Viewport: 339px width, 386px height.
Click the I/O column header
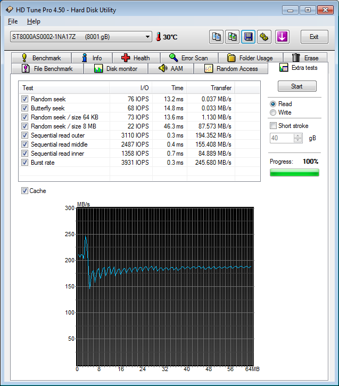131,88
